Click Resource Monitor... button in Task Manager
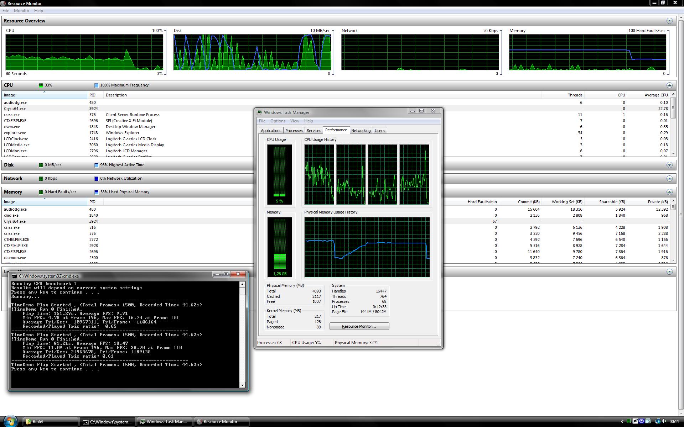684x427 pixels. 359,326
